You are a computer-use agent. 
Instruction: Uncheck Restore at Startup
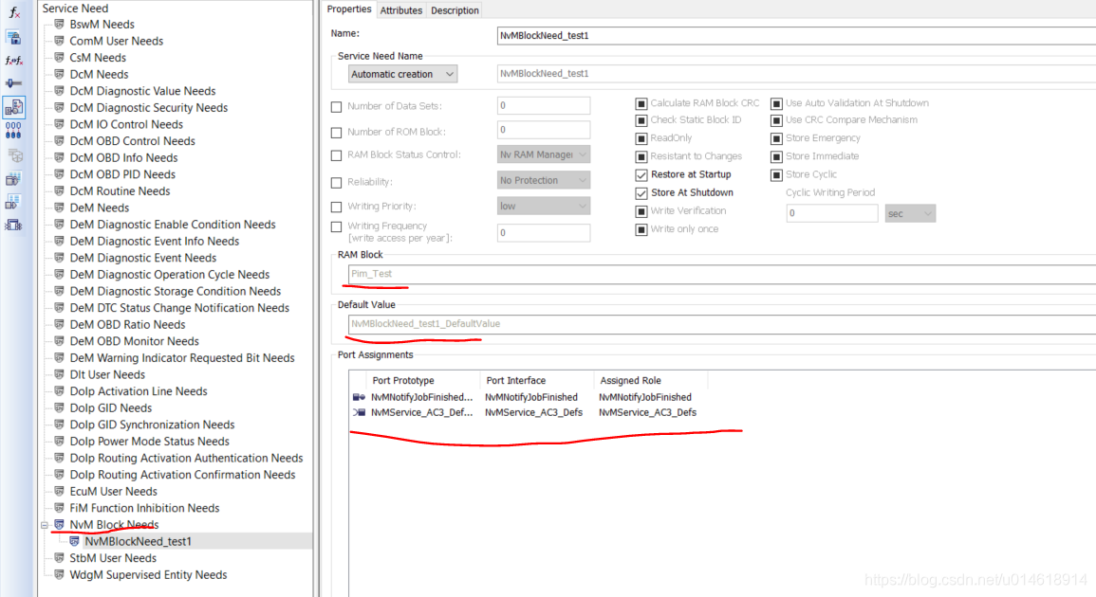pyautogui.click(x=640, y=174)
